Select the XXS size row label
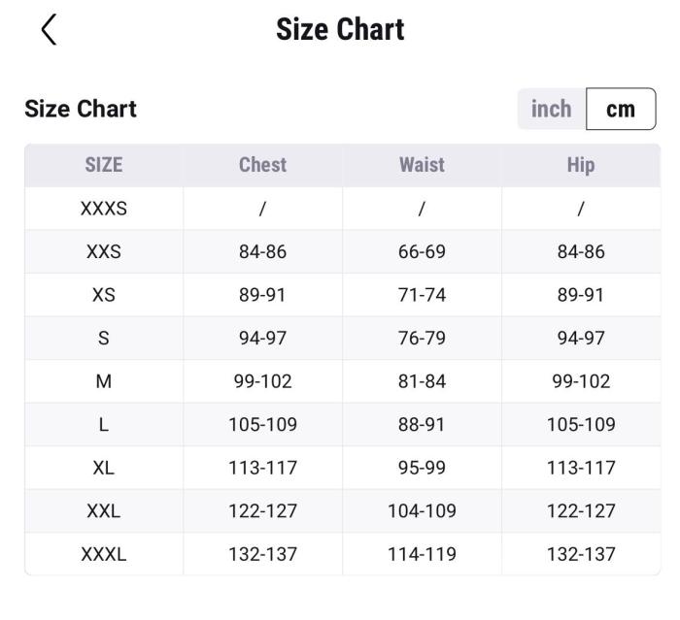The image size is (680, 620). [x=104, y=252]
